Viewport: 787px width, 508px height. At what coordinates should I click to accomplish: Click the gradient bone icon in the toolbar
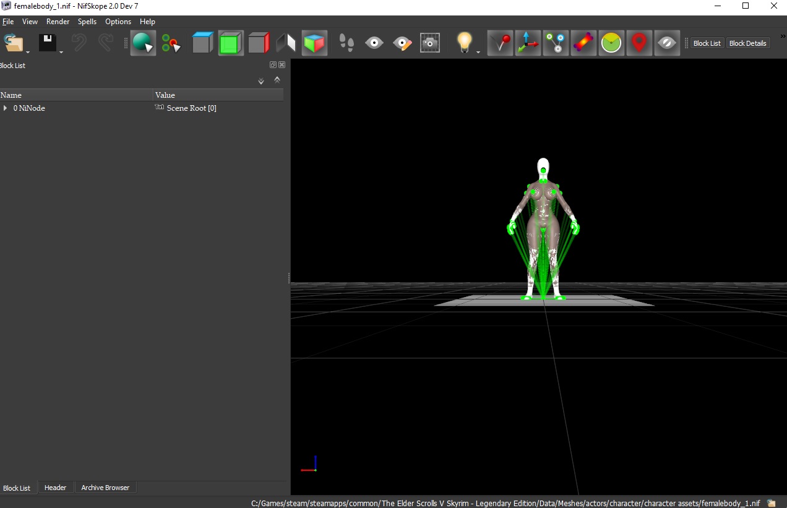[x=583, y=42]
